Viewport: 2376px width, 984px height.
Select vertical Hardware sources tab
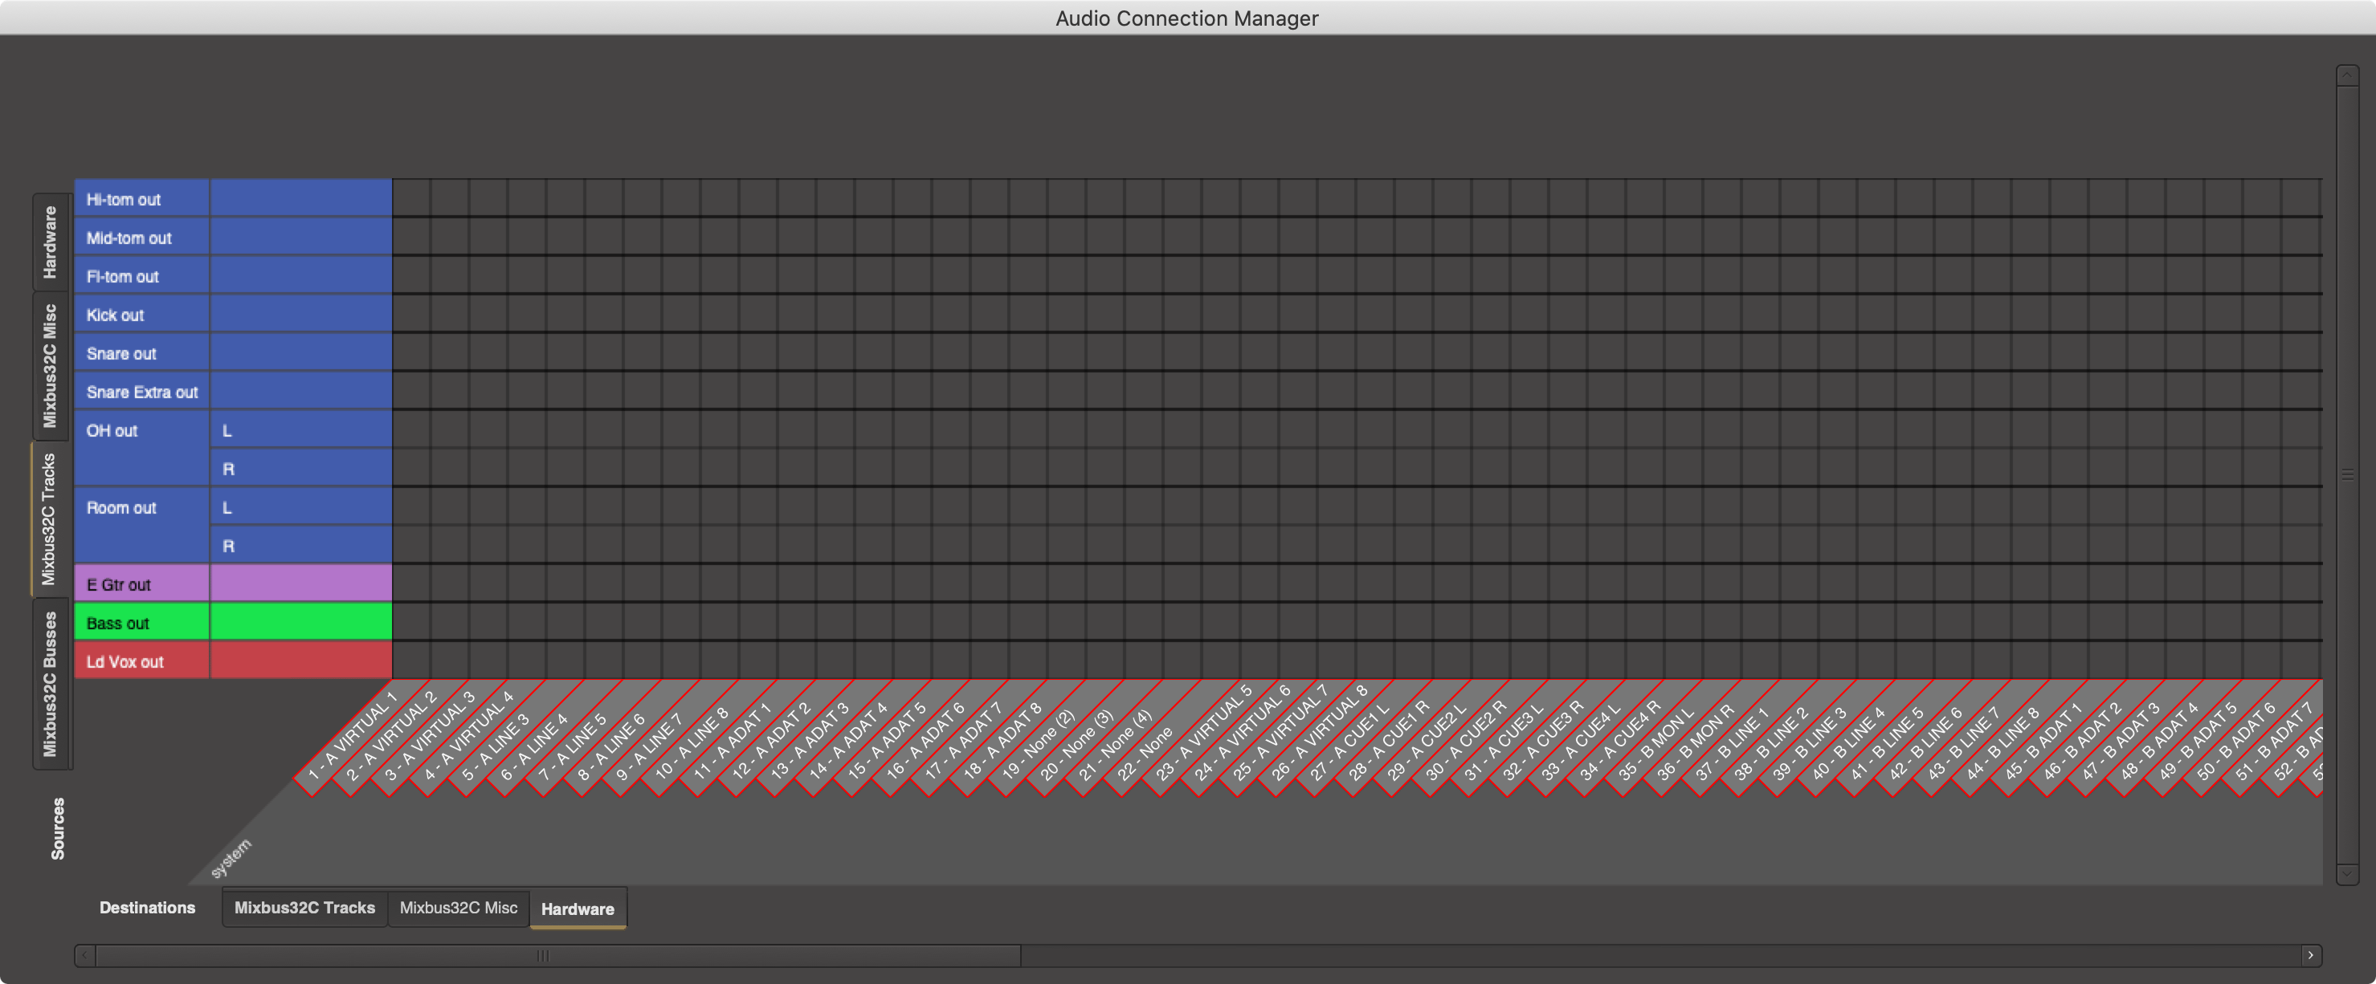click(x=51, y=242)
